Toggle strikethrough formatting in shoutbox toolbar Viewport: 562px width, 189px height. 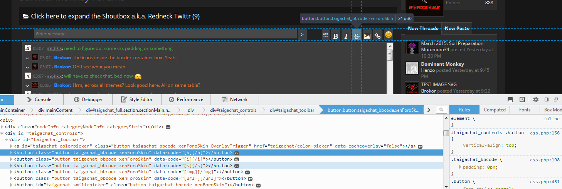(x=357, y=36)
